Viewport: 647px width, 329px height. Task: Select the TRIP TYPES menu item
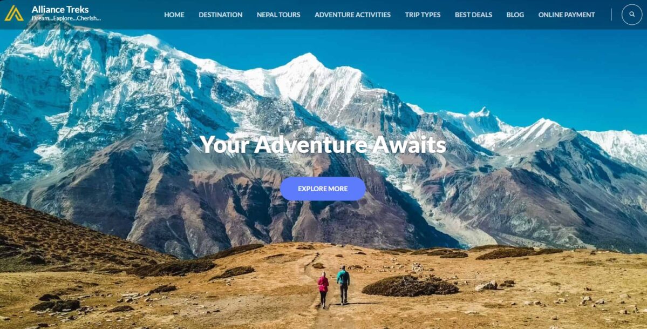[423, 15]
